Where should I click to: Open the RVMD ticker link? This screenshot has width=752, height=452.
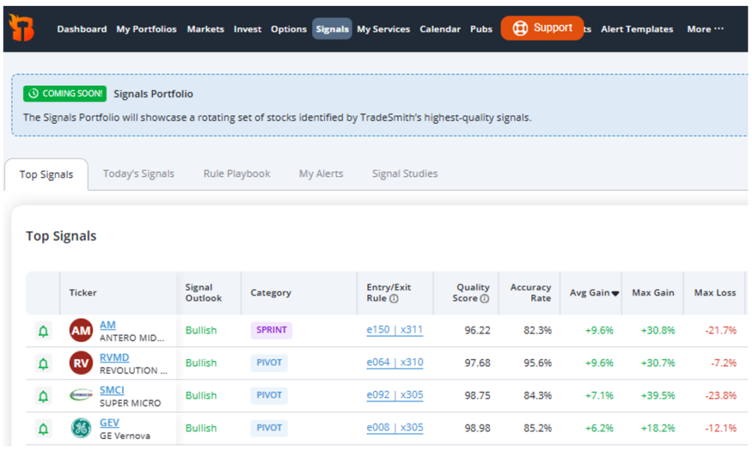(x=114, y=357)
